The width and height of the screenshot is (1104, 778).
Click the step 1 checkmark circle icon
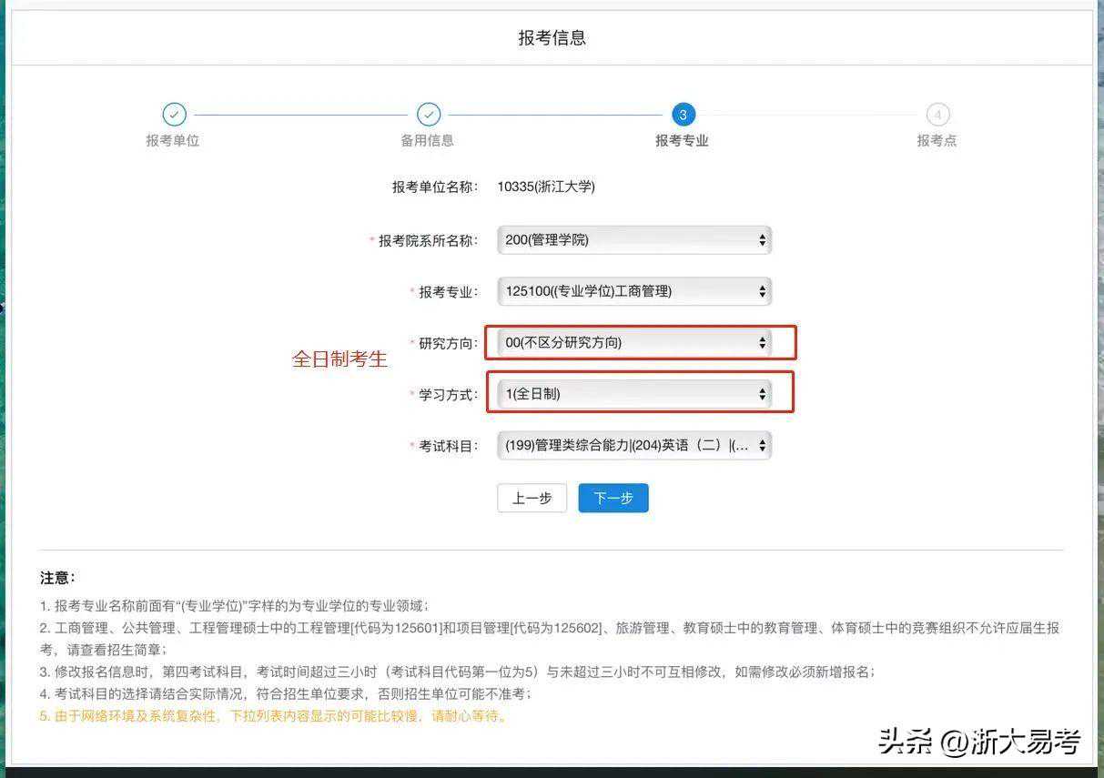tap(174, 115)
